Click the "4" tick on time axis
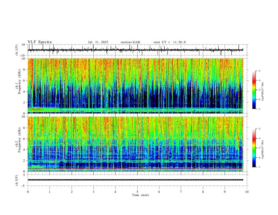 (115, 192)
